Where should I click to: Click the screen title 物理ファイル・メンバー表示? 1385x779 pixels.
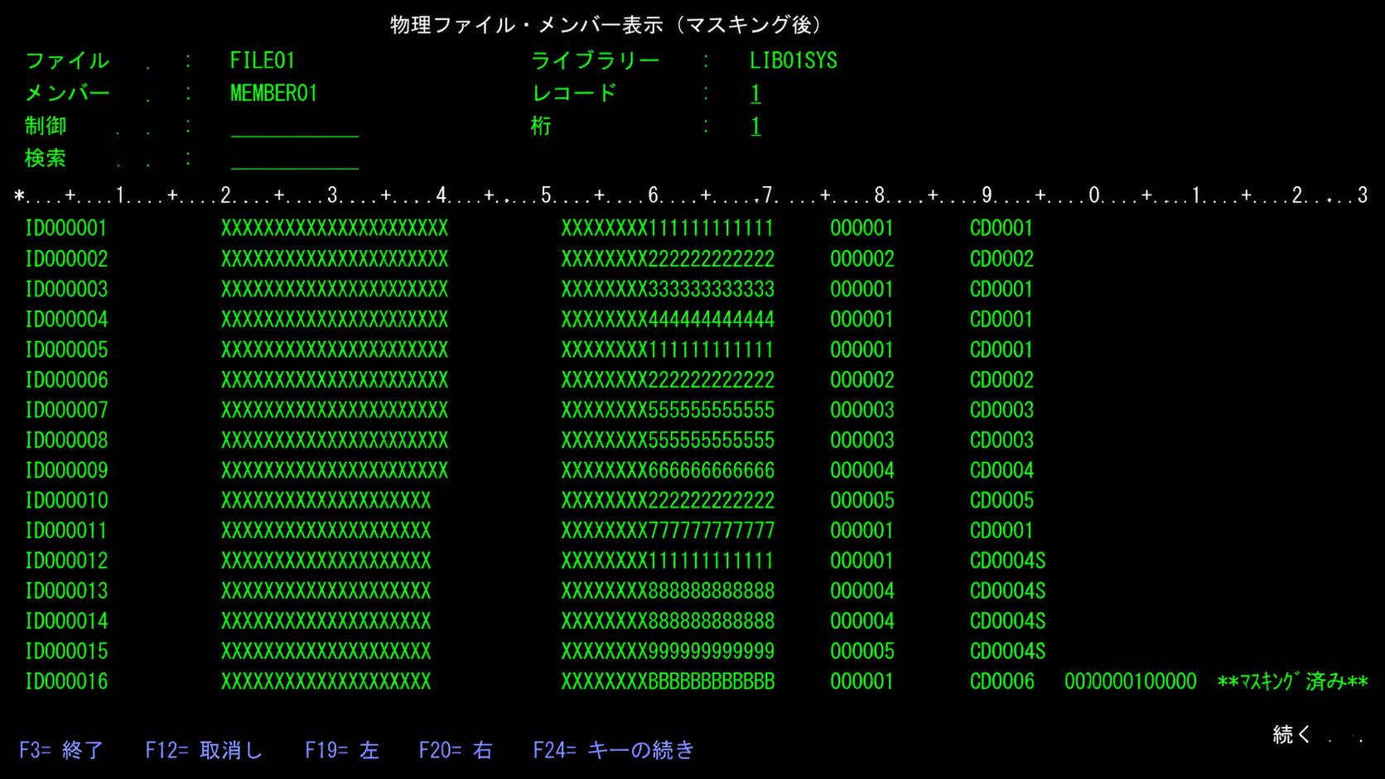click(527, 25)
